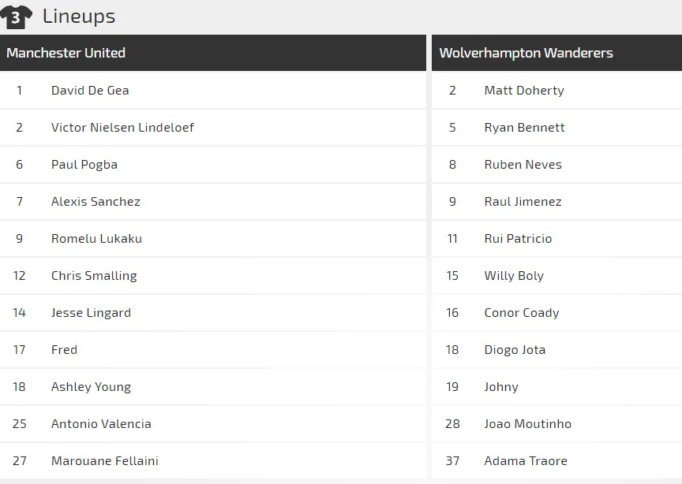682x484 pixels.
Task: Select Jesse Lingard from the lineup
Action: pyautogui.click(x=91, y=313)
